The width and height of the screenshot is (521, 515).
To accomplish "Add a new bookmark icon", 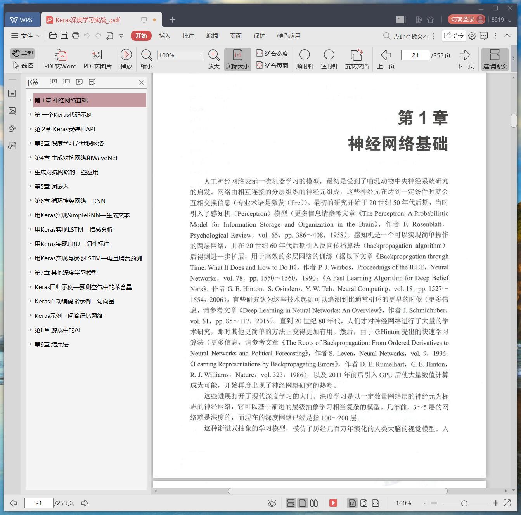I will point(79,82).
